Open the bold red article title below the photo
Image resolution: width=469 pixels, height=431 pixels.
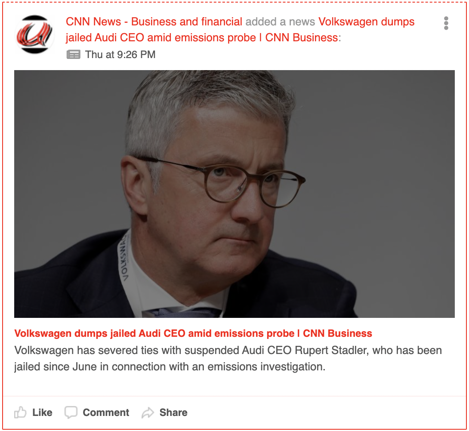pyautogui.click(x=193, y=333)
